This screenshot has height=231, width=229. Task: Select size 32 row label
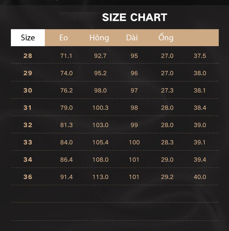(x=28, y=125)
